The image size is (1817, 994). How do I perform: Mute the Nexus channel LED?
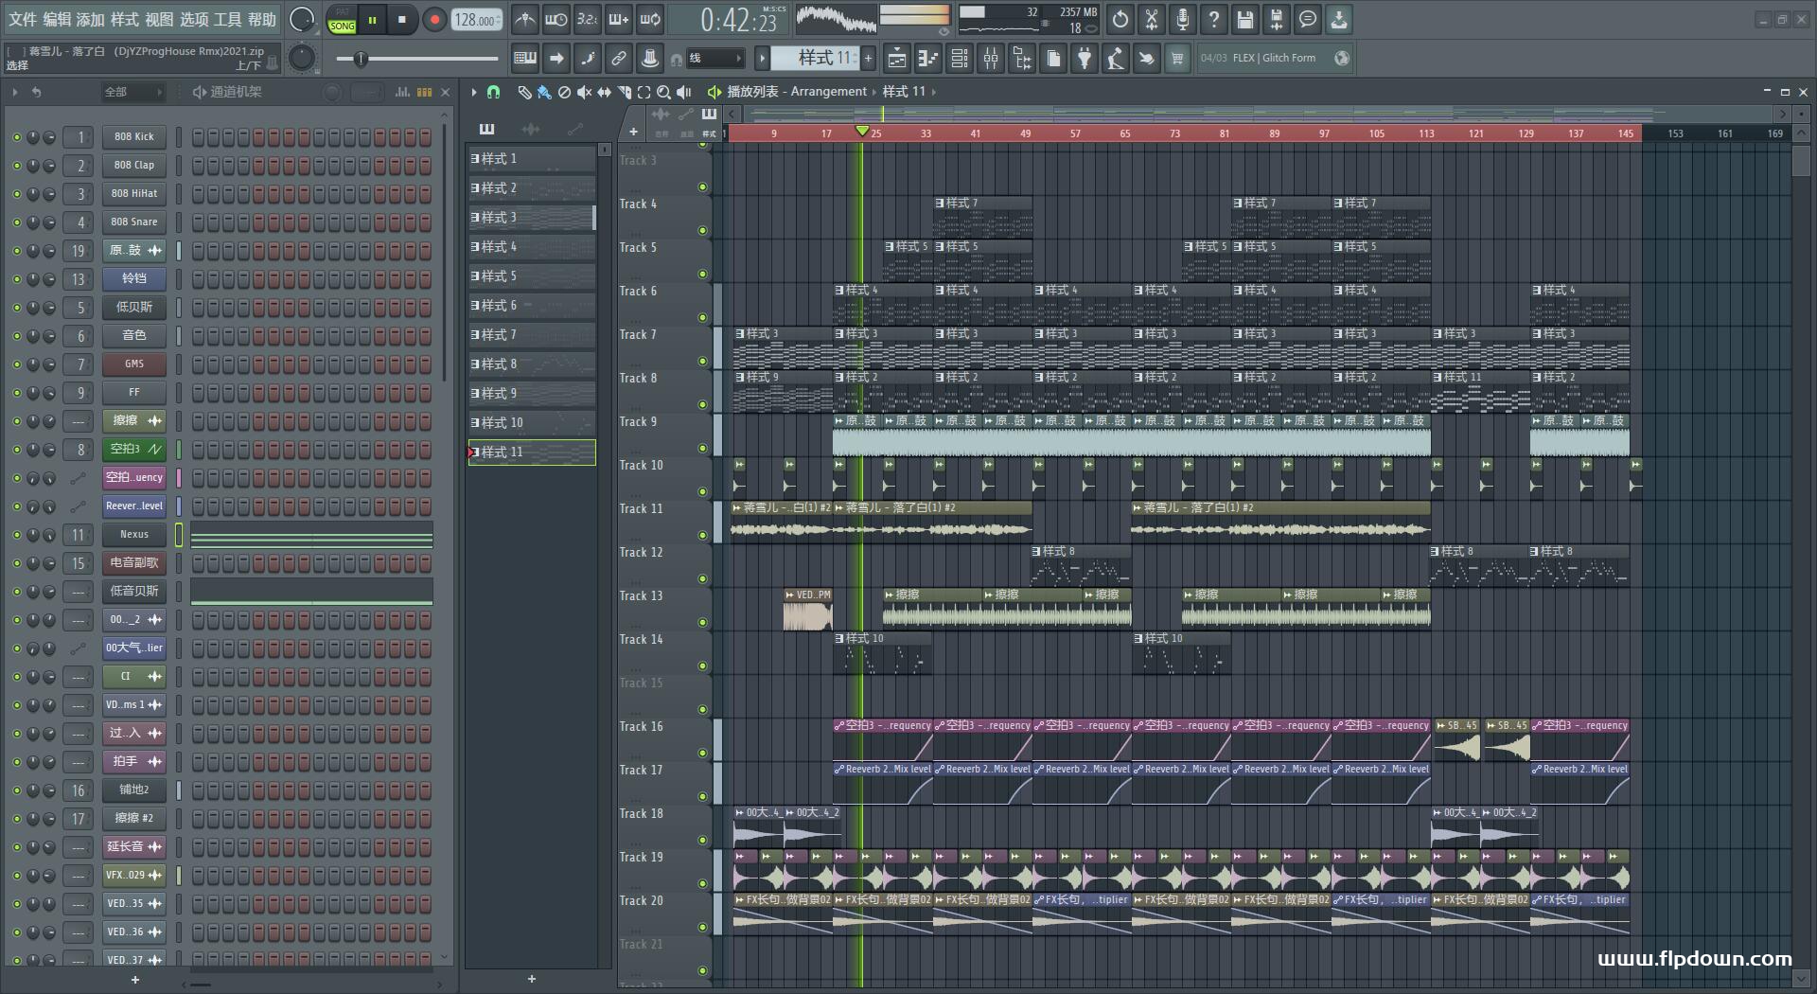(16, 535)
